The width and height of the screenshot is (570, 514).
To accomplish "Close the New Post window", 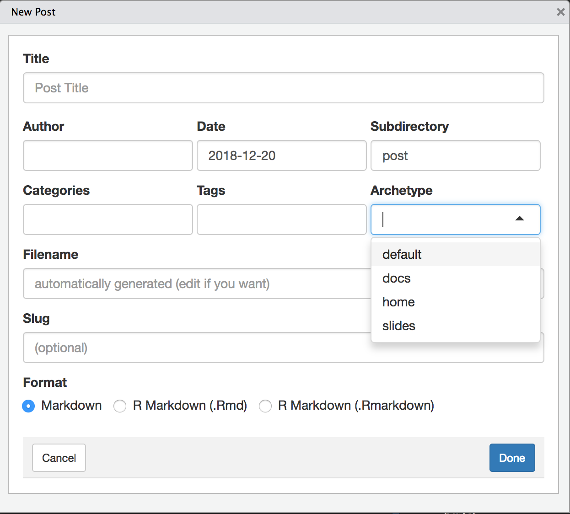I will [560, 12].
